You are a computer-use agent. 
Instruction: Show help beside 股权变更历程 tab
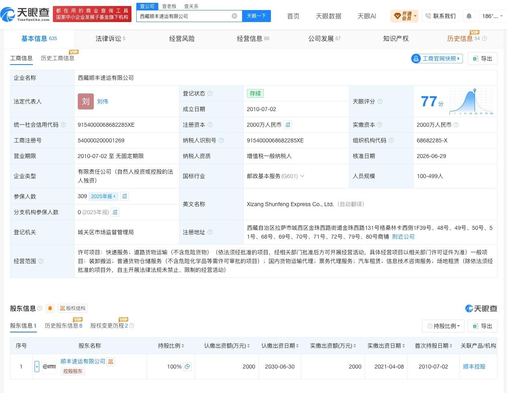(x=131, y=326)
